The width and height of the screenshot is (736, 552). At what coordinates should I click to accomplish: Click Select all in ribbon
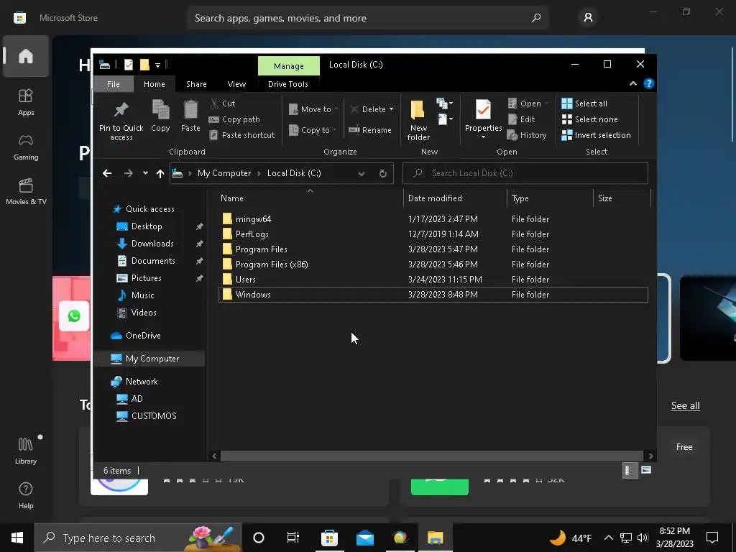(584, 103)
